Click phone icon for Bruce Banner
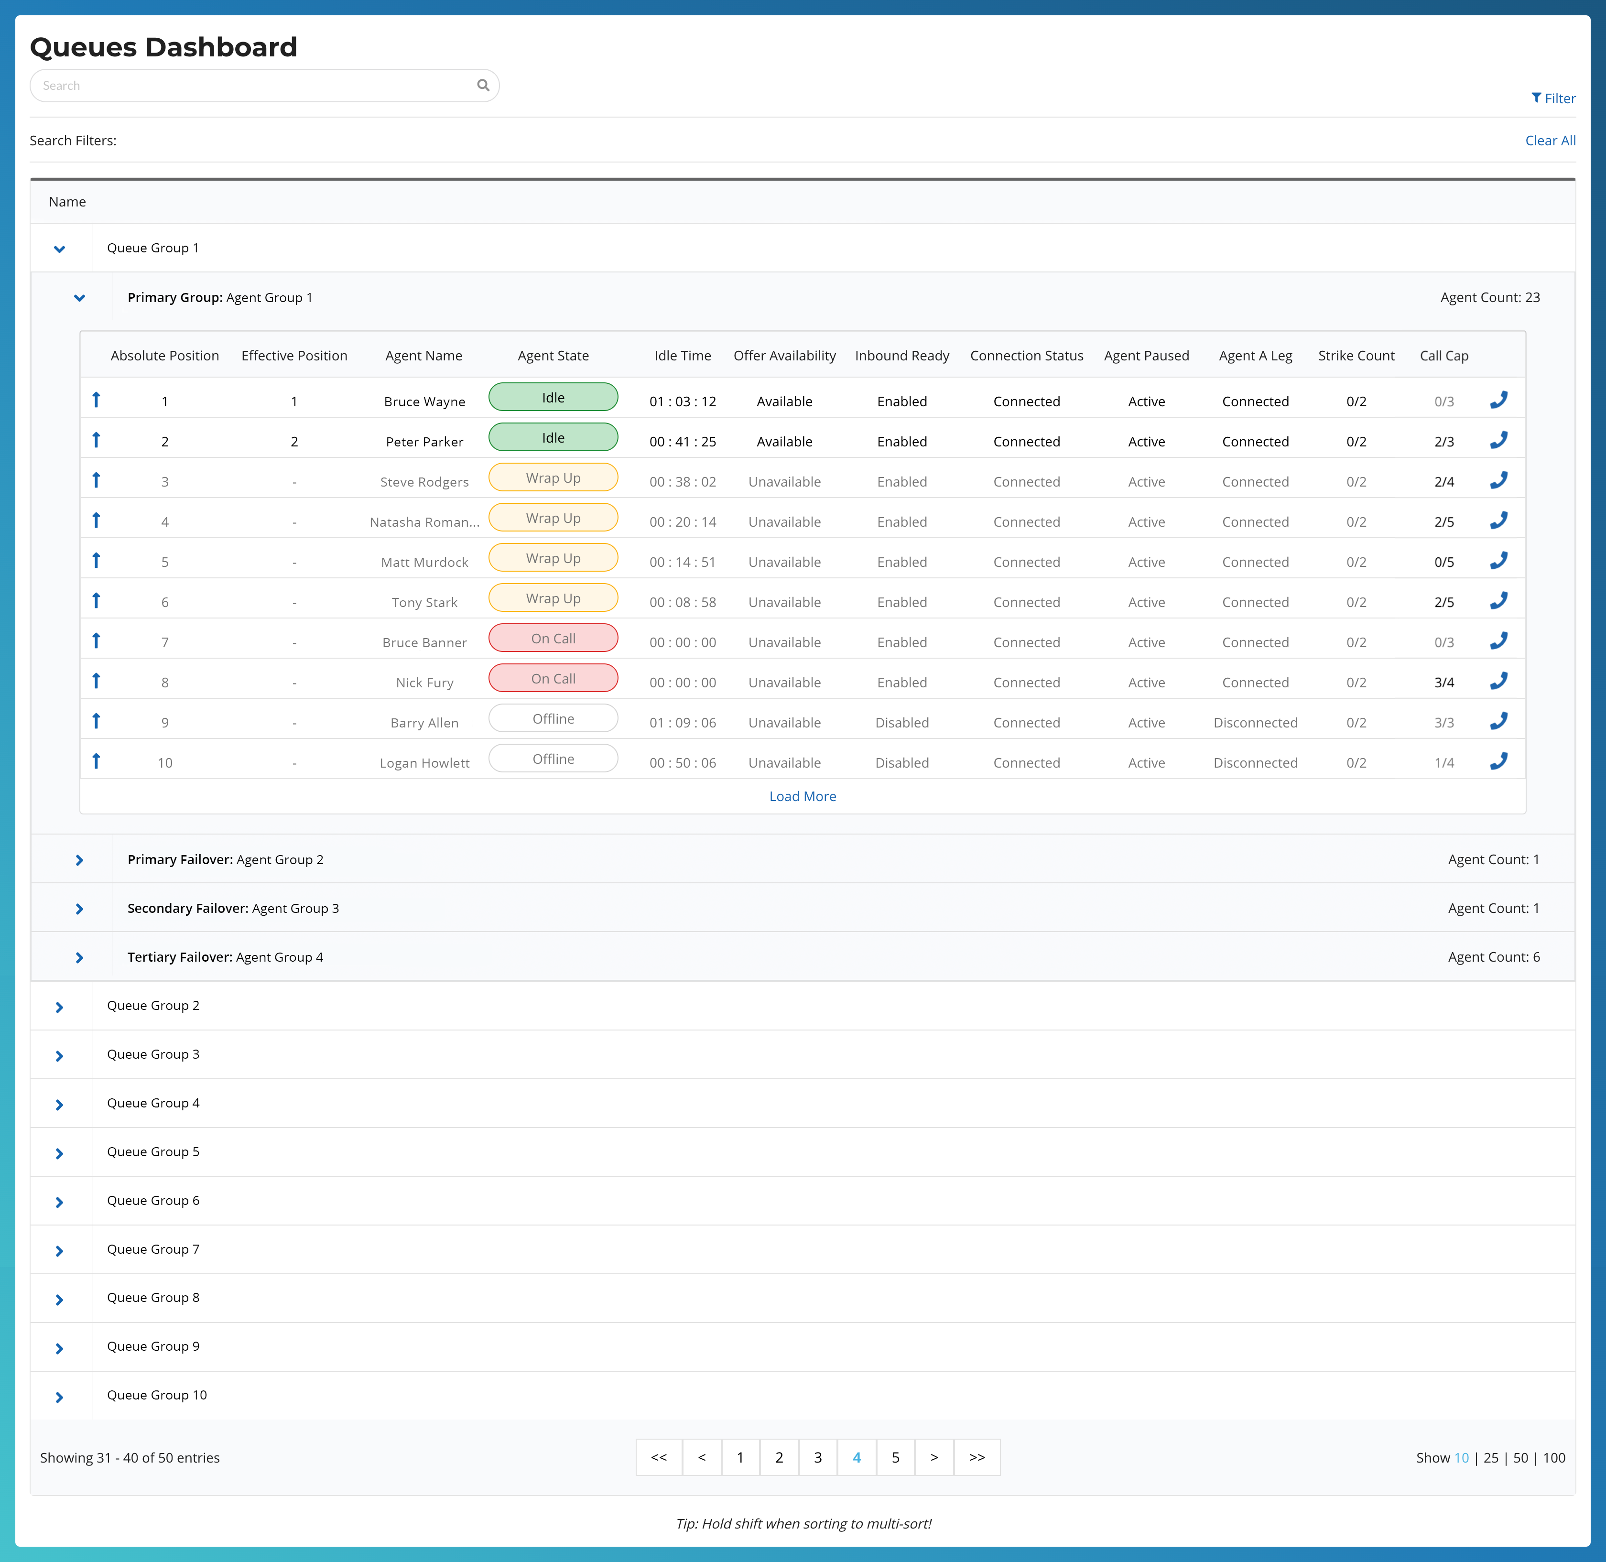The height and width of the screenshot is (1562, 1606). 1498,640
